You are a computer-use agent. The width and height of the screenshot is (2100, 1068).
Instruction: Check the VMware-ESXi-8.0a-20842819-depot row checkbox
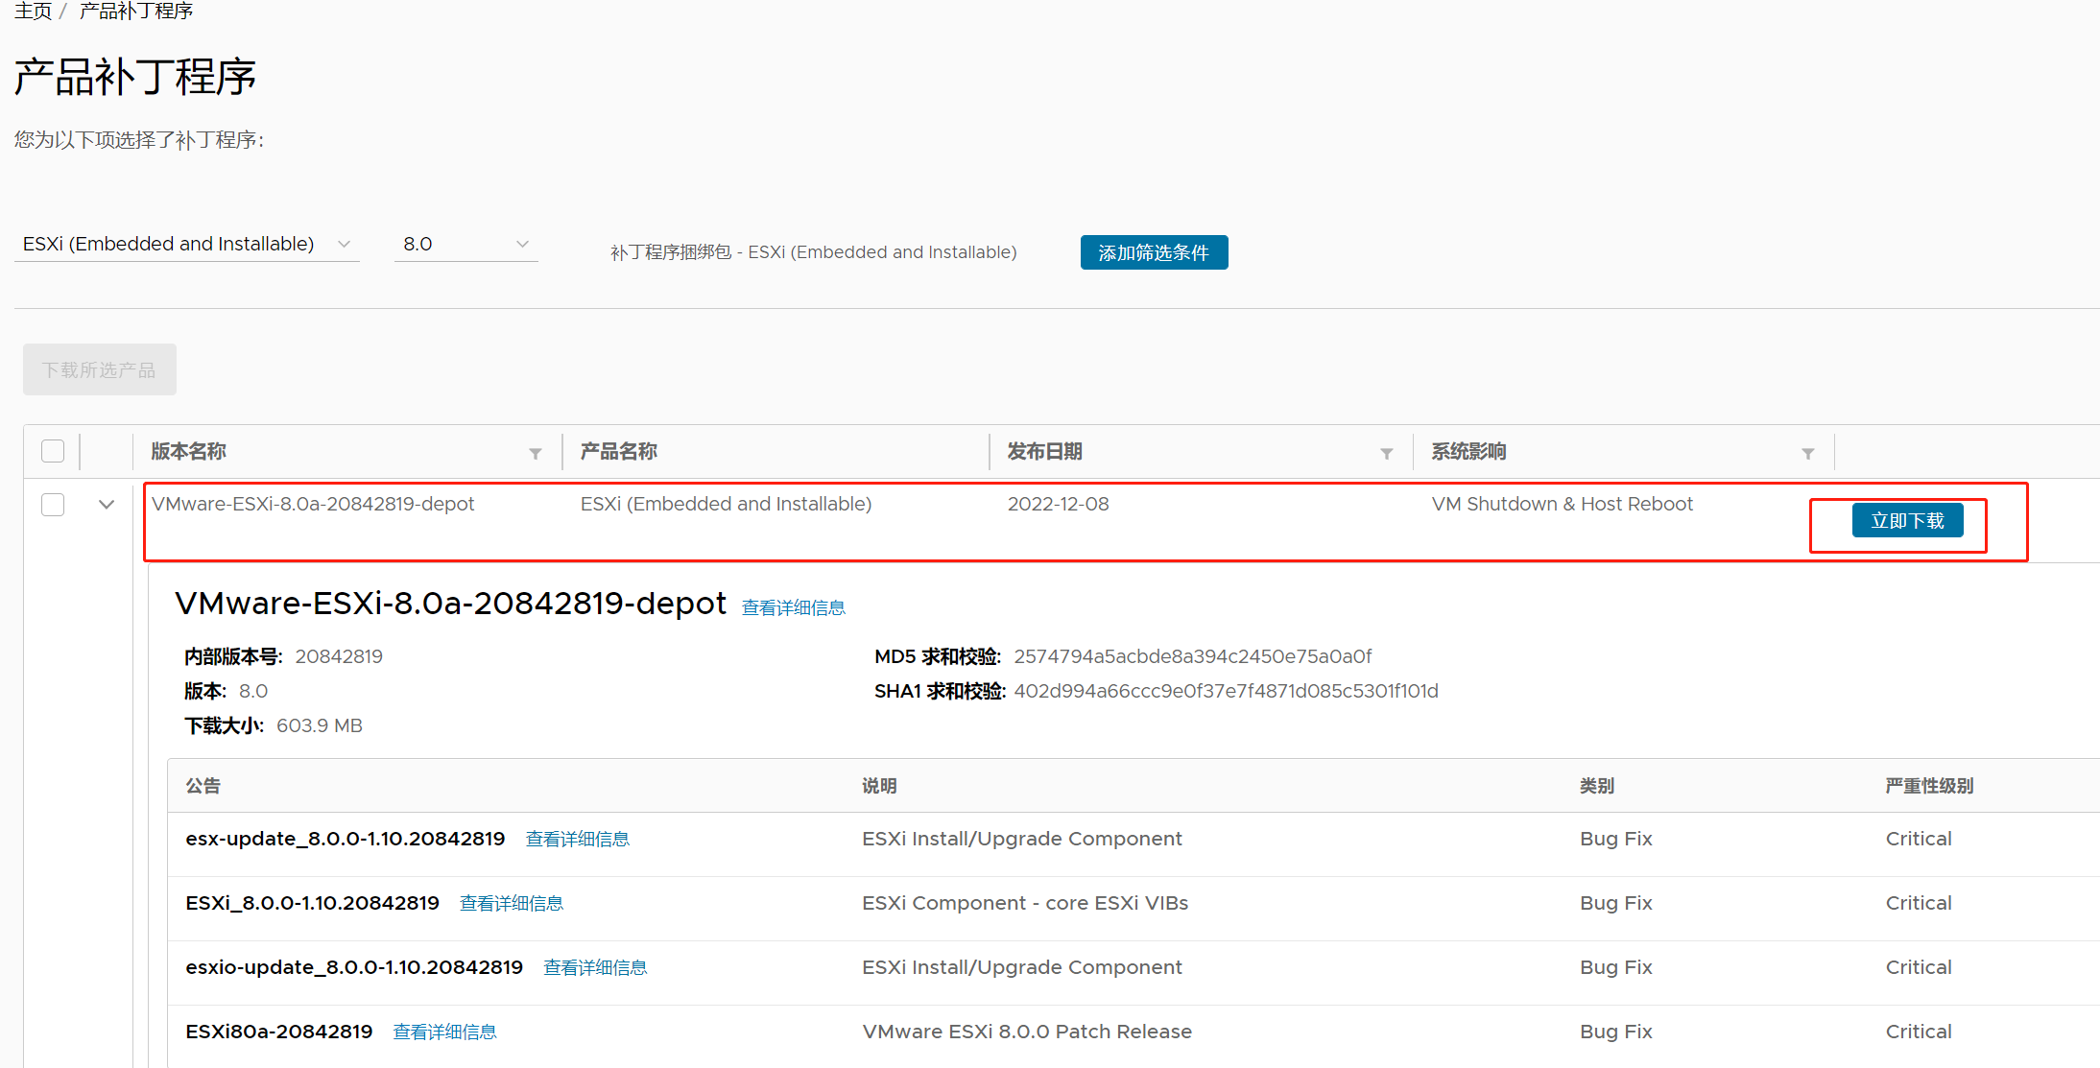[53, 505]
